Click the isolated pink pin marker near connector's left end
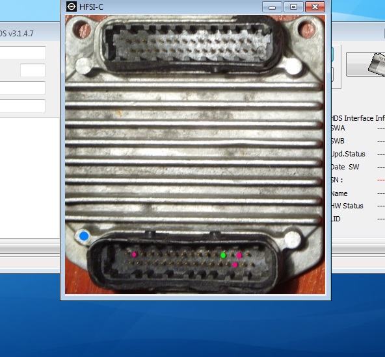Viewport: 385px width, 357px height. pyautogui.click(x=134, y=254)
